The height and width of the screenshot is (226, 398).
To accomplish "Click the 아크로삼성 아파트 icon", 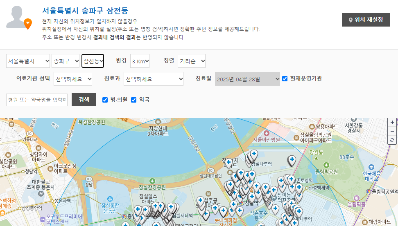I will click(x=50, y=169).
